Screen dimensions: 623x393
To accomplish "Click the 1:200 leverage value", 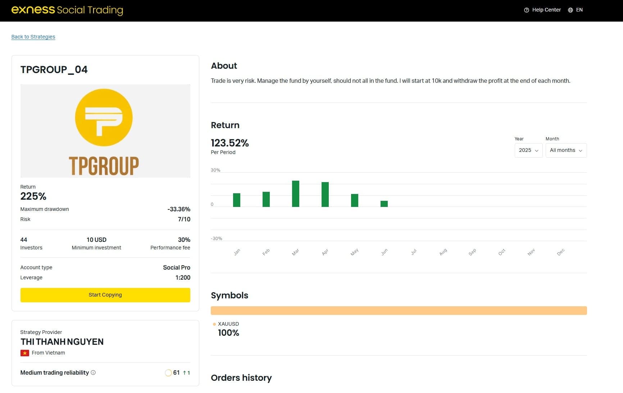I will [x=183, y=277].
